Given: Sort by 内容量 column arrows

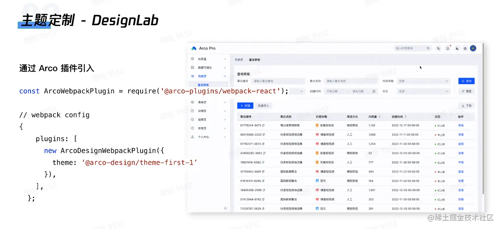Looking at the screenshot, I should (379, 117).
